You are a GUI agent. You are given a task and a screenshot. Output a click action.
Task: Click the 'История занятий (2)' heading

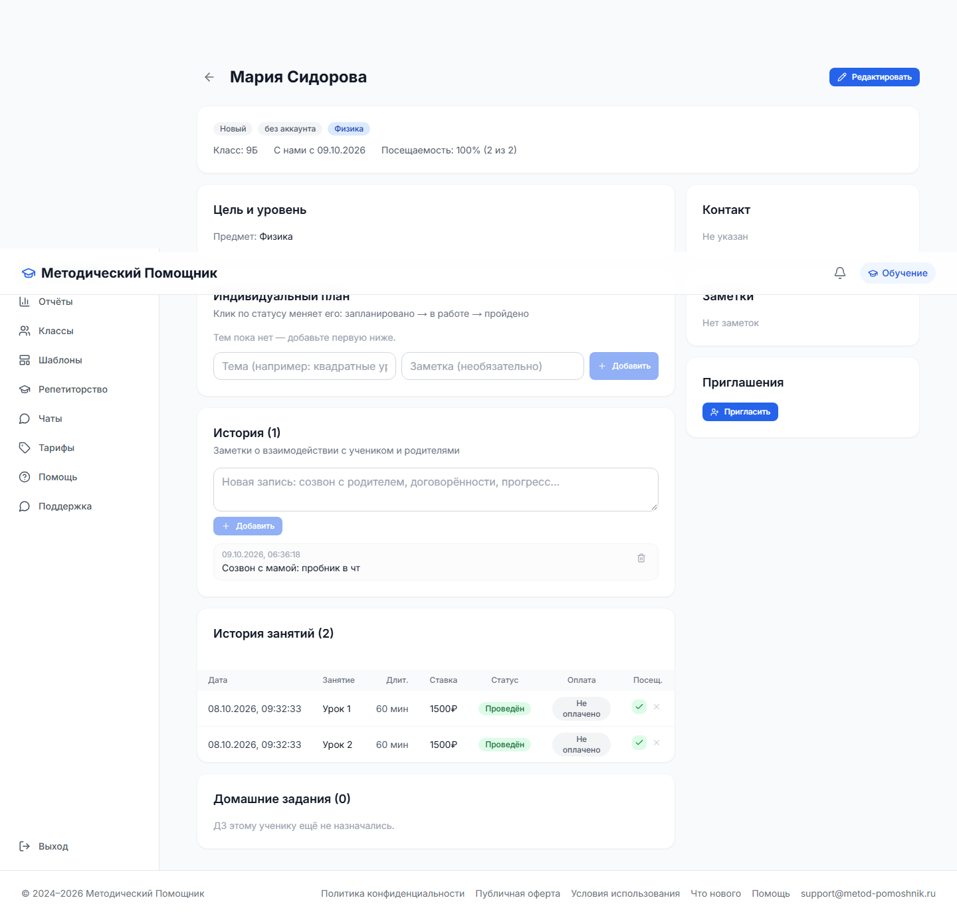(x=273, y=634)
